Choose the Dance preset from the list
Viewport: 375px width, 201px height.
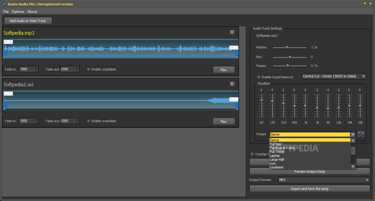tap(310, 140)
